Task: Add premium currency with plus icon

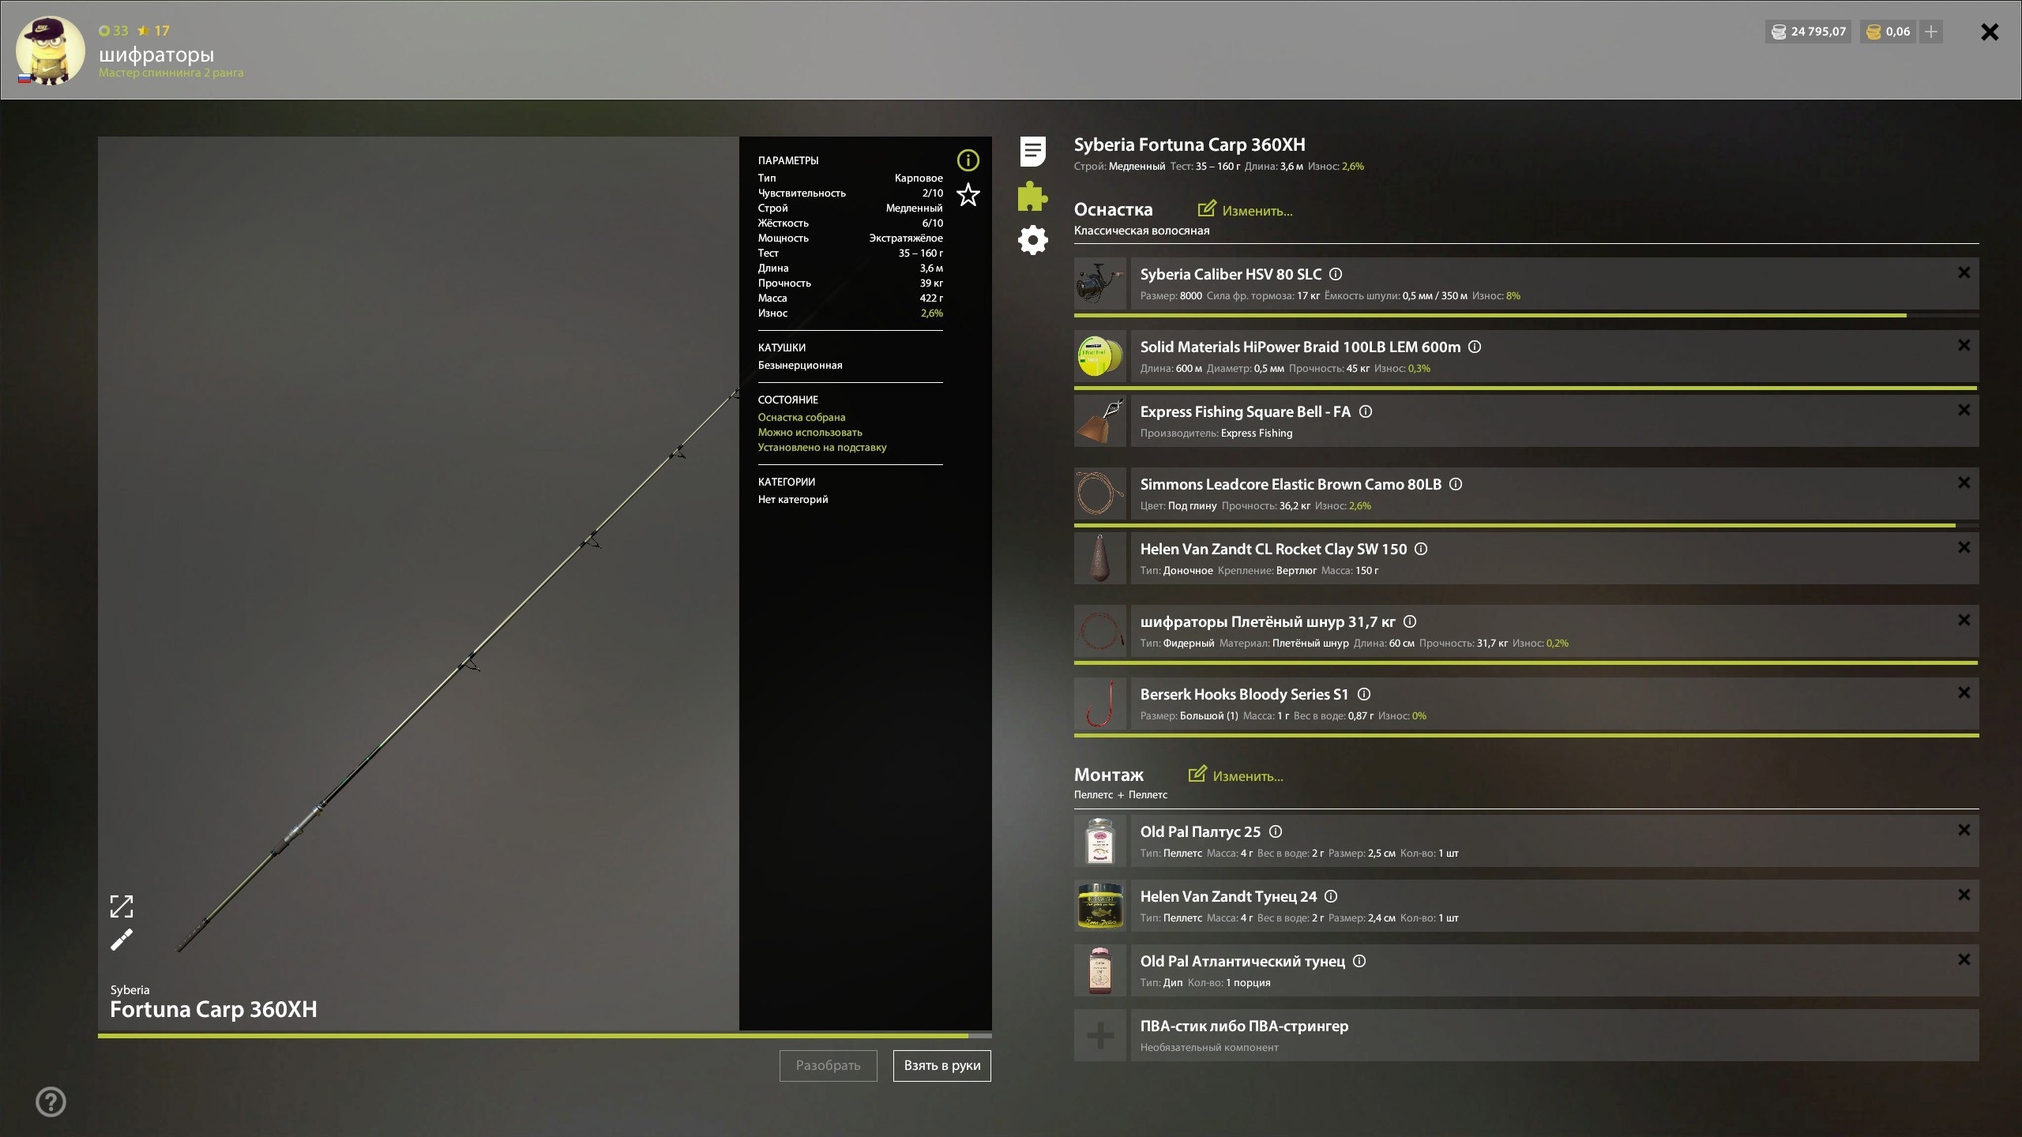Action: point(1930,32)
